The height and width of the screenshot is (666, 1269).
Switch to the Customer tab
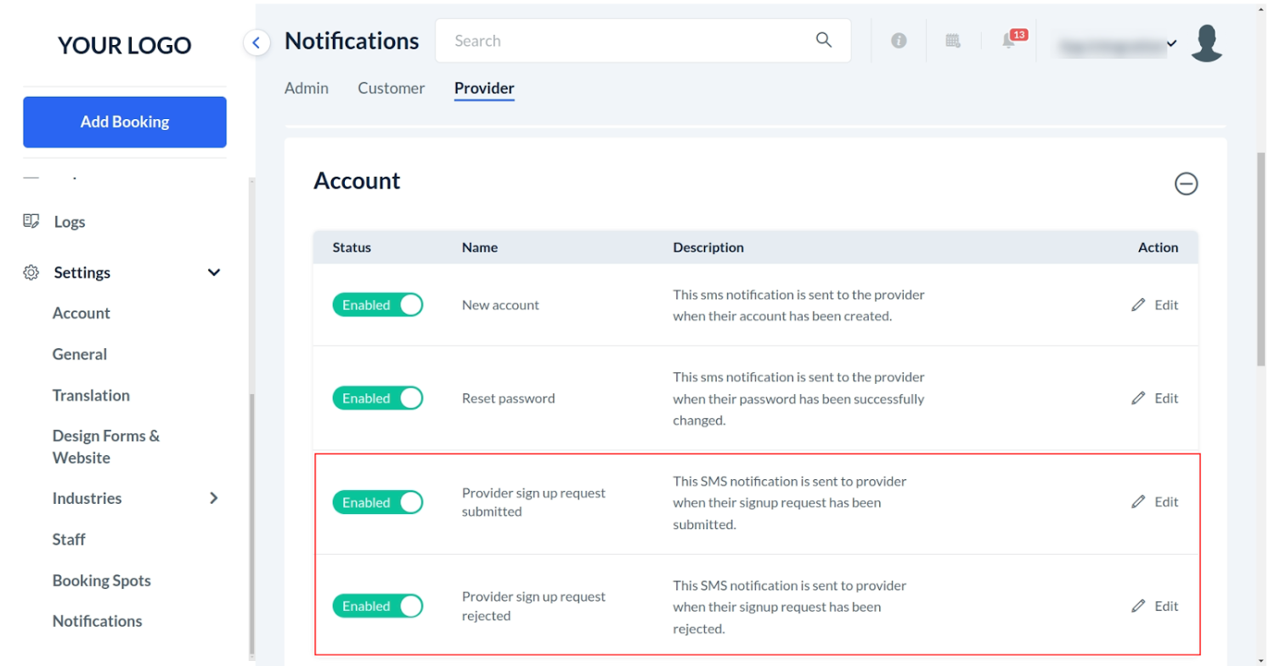[391, 88]
